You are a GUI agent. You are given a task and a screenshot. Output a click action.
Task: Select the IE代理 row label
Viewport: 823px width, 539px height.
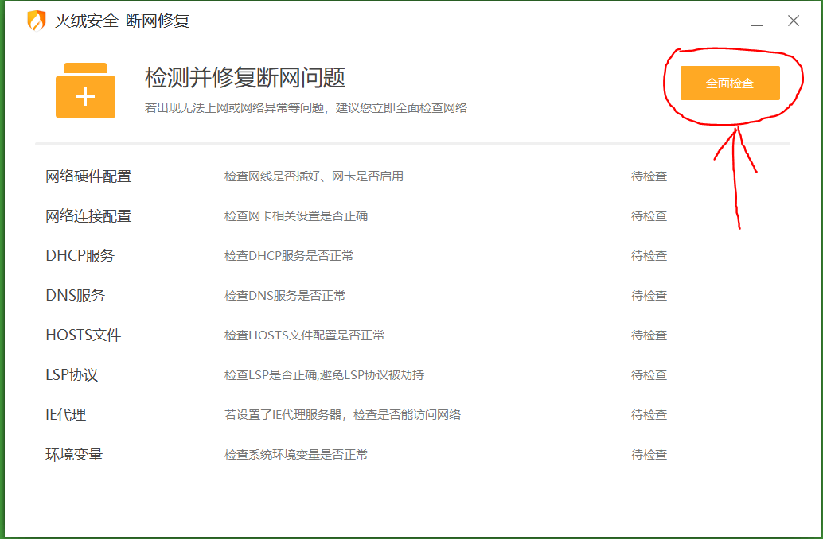65,415
